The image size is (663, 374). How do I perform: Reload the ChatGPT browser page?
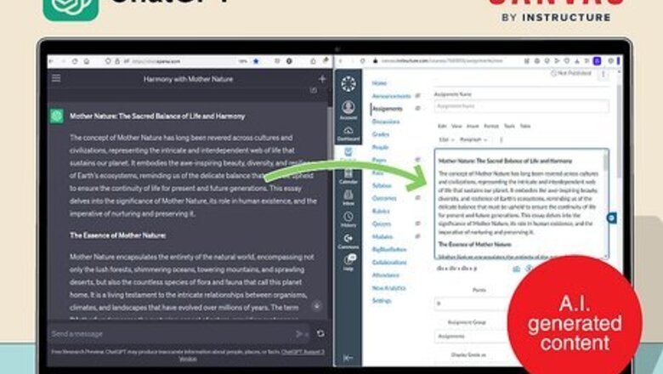(x=75, y=61)
